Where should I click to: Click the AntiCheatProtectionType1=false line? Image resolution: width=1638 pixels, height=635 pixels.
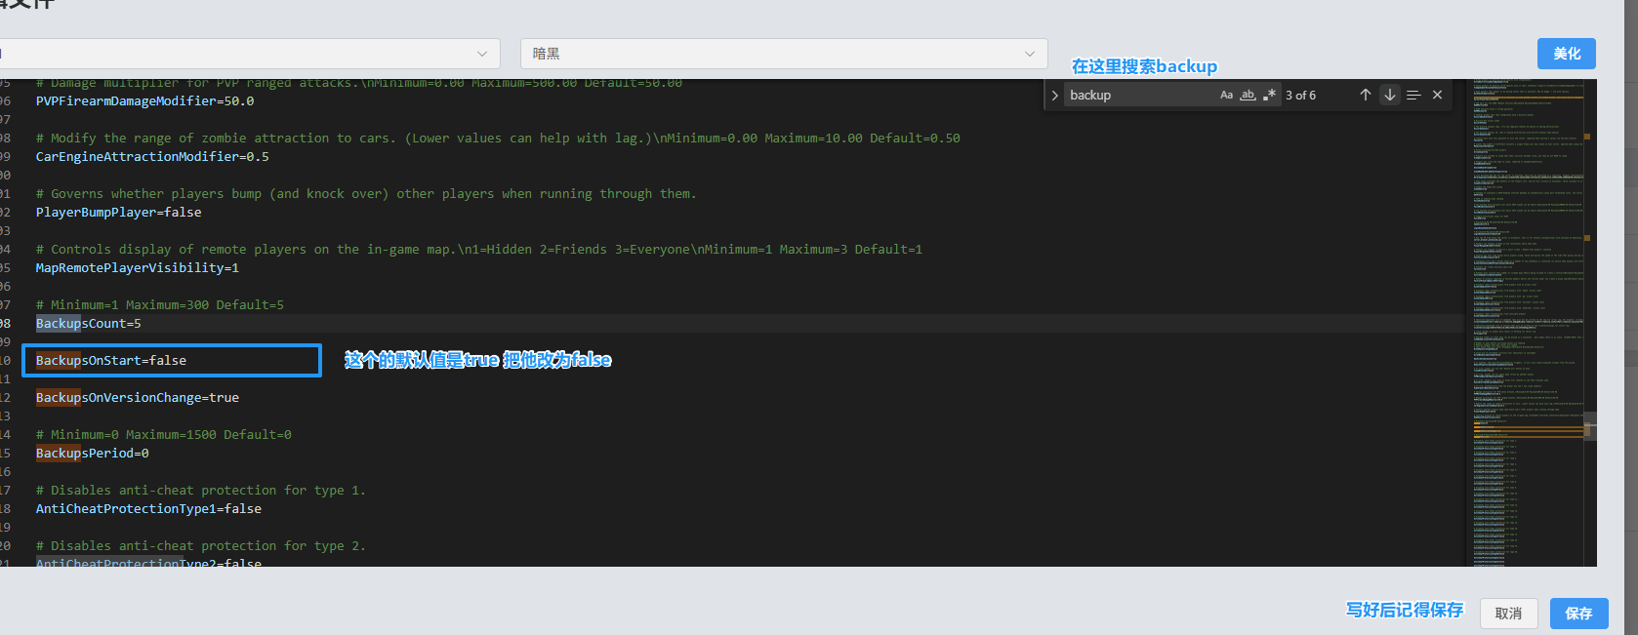tap(148, 508)
